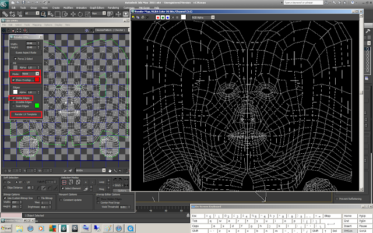Click the Rotate tool in Edit UVWs toolbar

coord(9,30)
